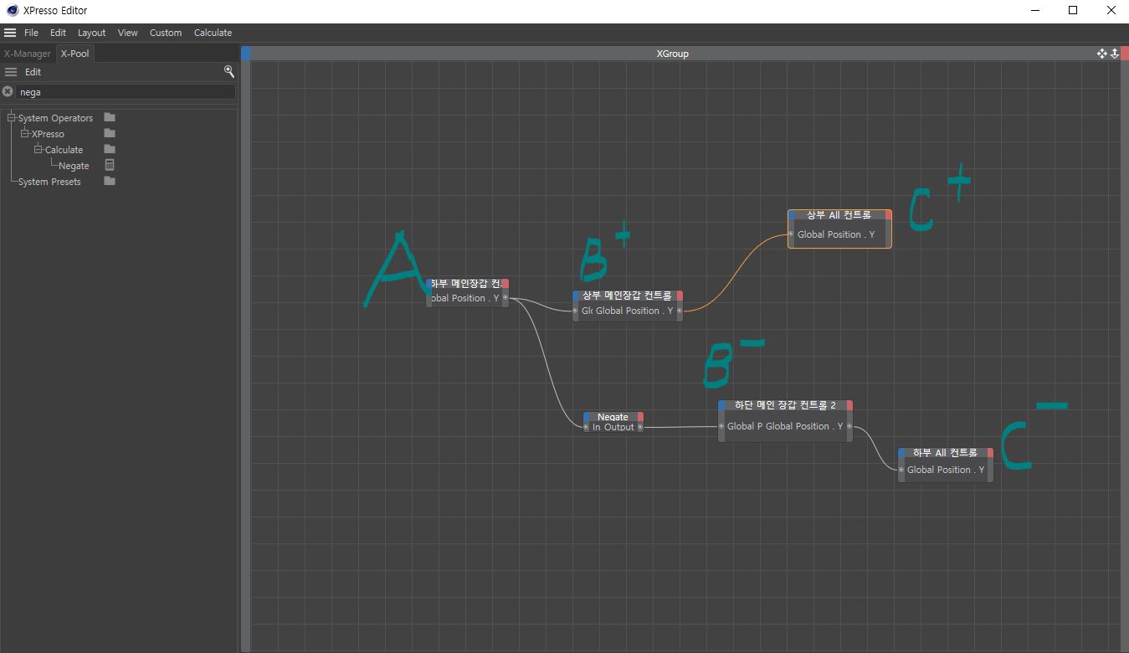Click output port of 하단 메인 장갑 컨트롤 2
The height and width of the screenshot is (653, 1129).
(849, 426)
